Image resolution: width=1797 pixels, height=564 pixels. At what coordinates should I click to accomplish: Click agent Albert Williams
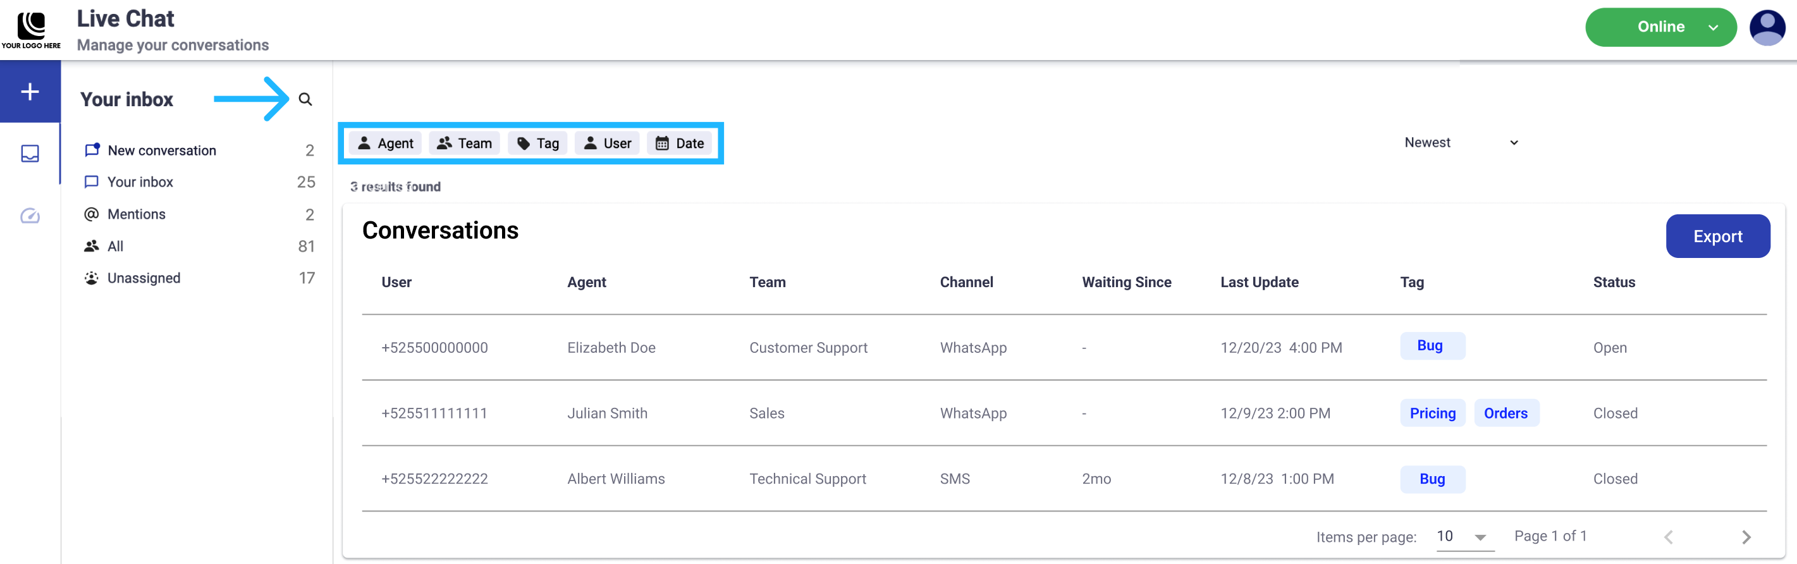[x=615, y=478]
